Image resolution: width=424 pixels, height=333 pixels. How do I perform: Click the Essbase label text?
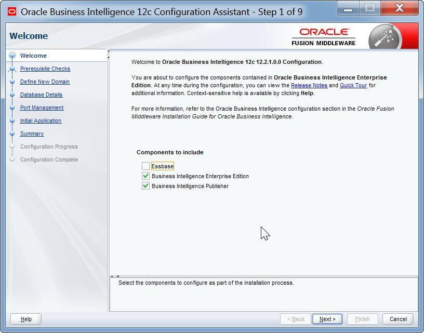(x=163, y=166)
